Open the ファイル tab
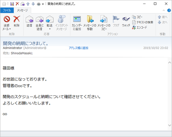The image size is (172, 137). (x=7, y=10)
